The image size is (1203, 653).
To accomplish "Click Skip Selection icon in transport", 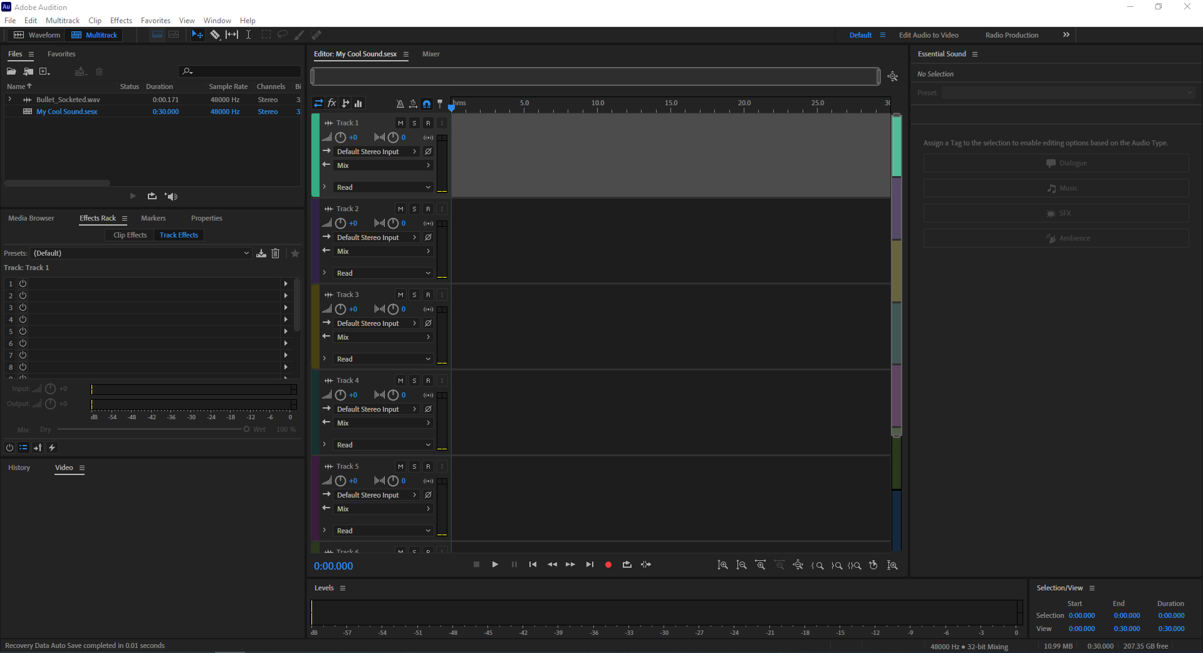I will click(646, 565).
